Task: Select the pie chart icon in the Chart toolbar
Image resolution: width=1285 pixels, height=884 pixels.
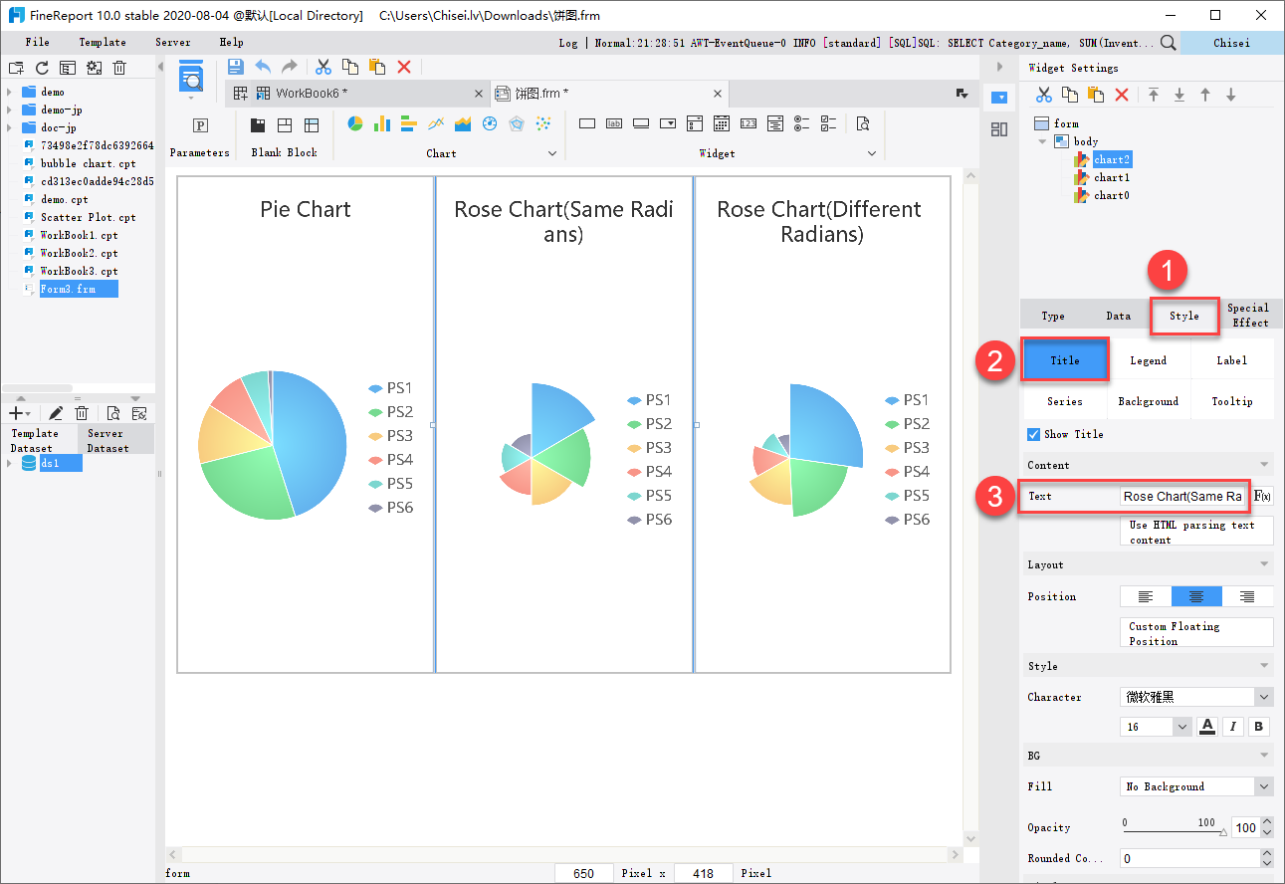Action: pyautogui.click(x=355, y=123)
